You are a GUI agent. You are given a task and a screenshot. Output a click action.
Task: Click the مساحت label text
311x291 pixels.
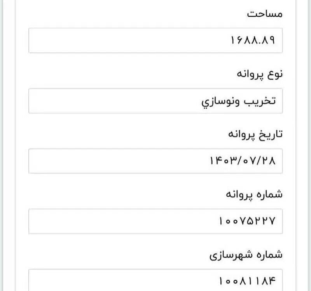click(x=265, y=14)
